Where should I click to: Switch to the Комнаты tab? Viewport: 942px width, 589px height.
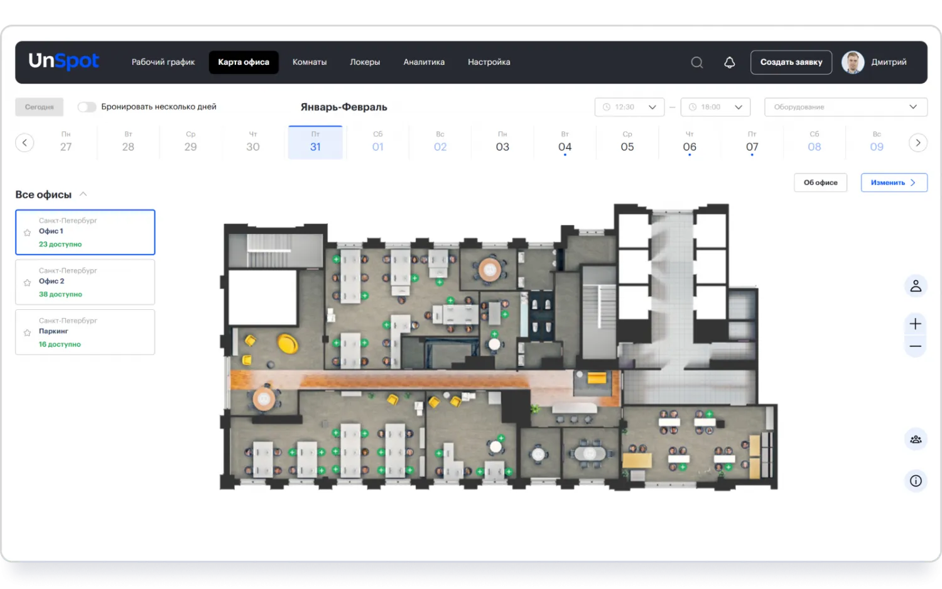click(310, 62)
